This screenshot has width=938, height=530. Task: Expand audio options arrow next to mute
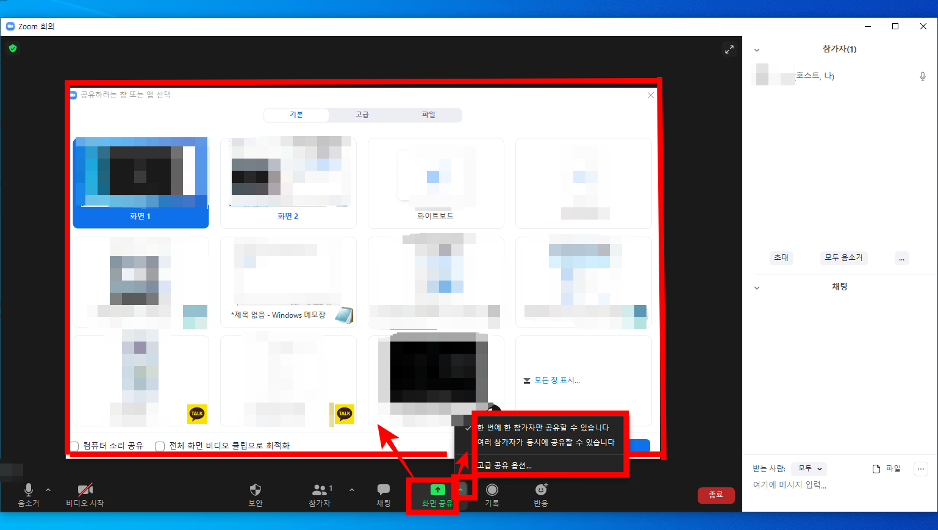48,489
